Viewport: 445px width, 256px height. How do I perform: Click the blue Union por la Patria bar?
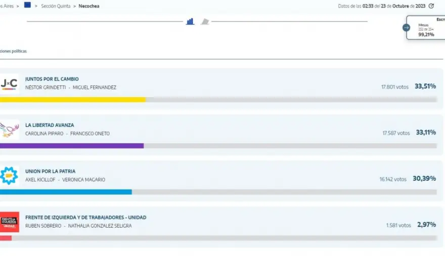pyautogui.click(x=66, y=192)
